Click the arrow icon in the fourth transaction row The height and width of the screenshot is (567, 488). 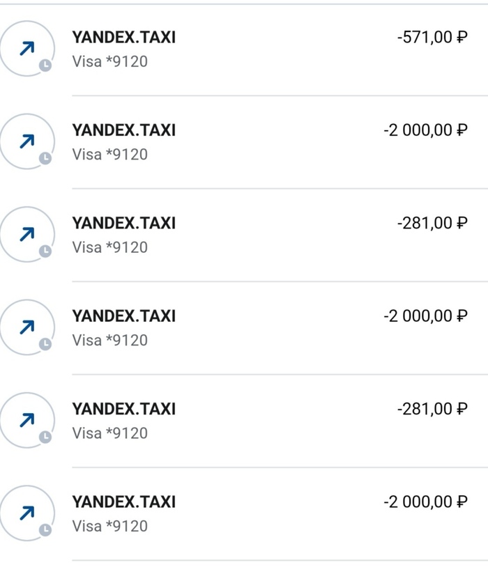point(26,327)
